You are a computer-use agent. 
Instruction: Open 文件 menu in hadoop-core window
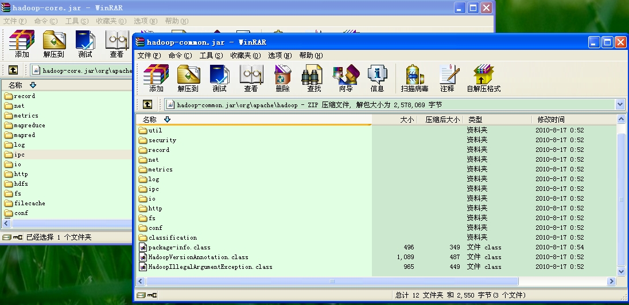point(15,21)
